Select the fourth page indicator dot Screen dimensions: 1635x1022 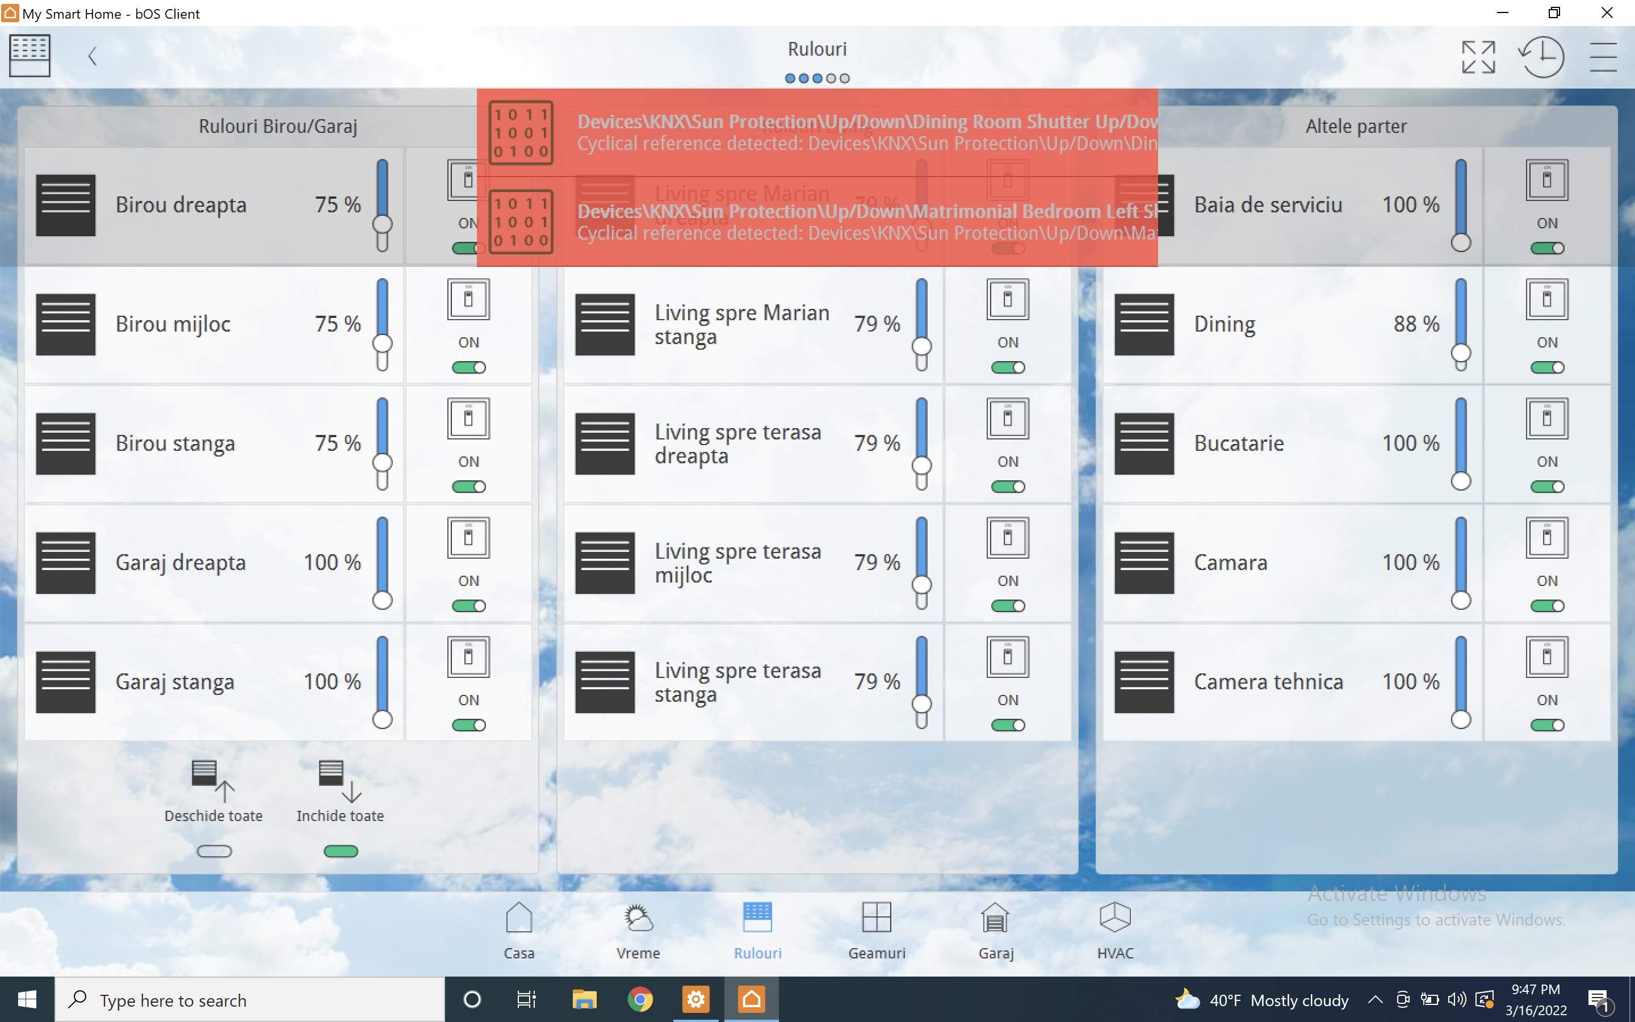point(831,78)
